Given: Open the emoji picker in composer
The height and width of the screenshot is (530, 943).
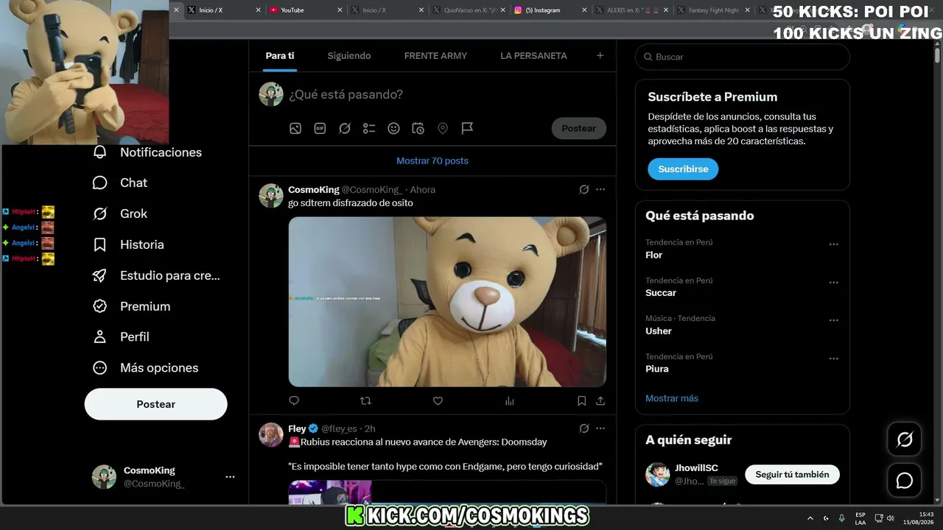Looking at the screenshot, I should [393, 128].
